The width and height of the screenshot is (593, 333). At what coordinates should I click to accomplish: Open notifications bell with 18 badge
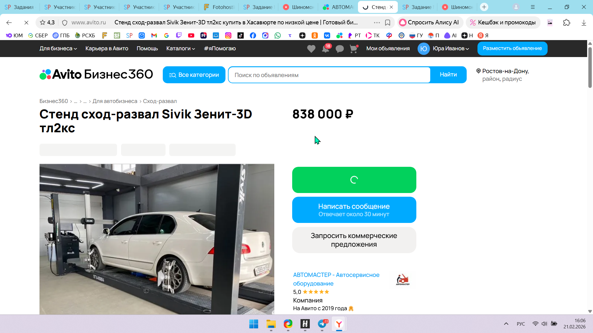326,49
